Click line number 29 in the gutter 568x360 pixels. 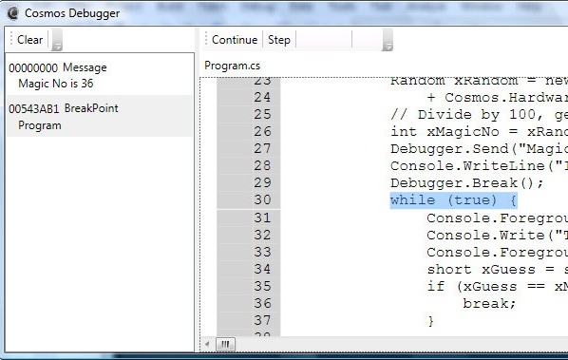(262, 182)
